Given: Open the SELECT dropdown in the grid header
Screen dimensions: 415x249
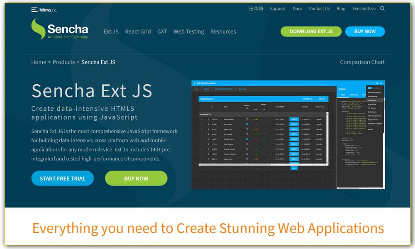Looking at the screenshot, I should coord(321,99).
